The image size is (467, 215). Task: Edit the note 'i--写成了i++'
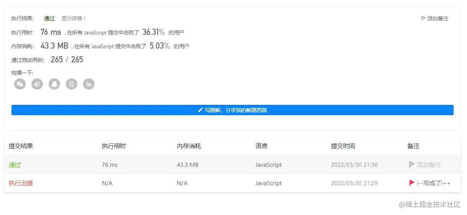point(433,183)
